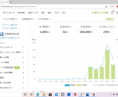Toggle the green 販売数 legend swatch

click(x=79, y=85)
